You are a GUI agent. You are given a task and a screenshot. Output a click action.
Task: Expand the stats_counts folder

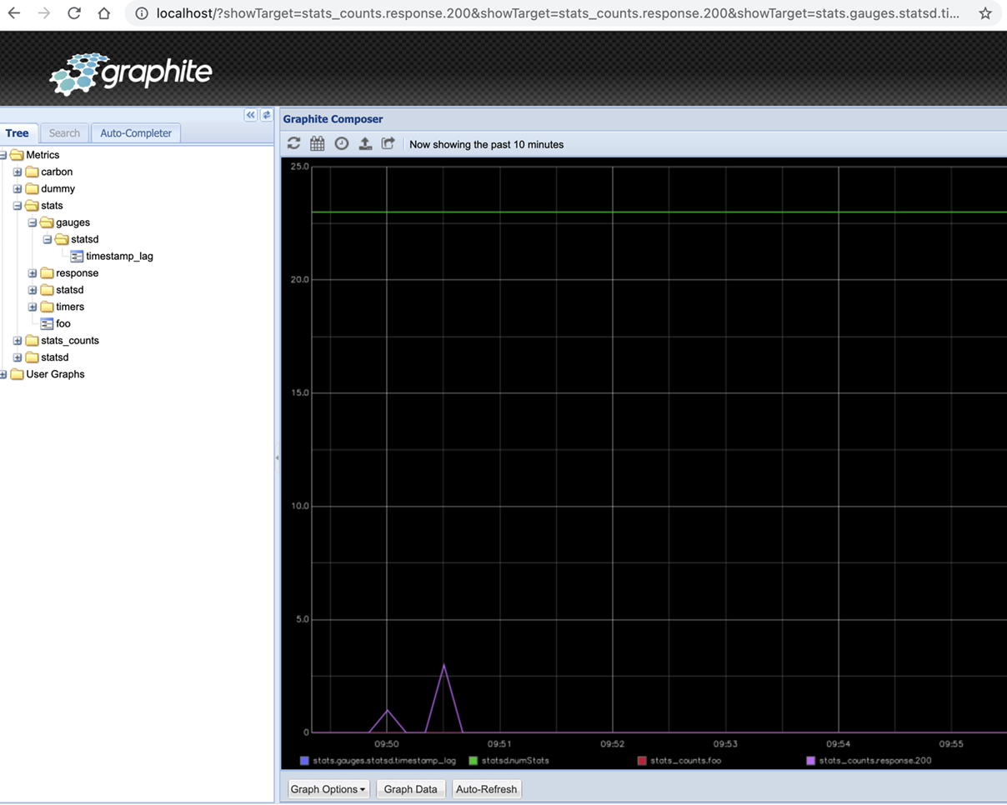(18, 341)
